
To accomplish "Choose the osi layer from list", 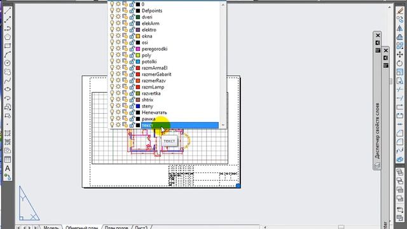I will (145, 43).
